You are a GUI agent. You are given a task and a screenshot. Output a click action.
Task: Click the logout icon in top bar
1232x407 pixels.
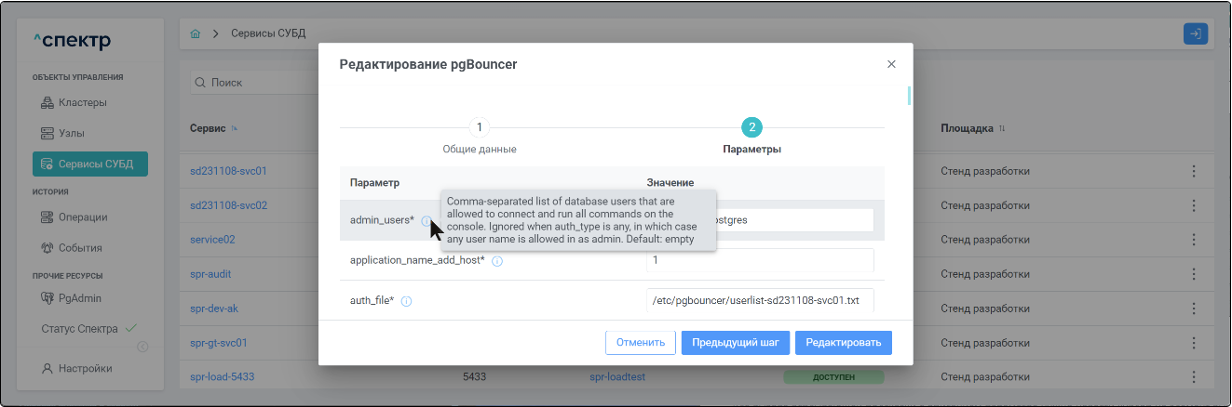1196,33
